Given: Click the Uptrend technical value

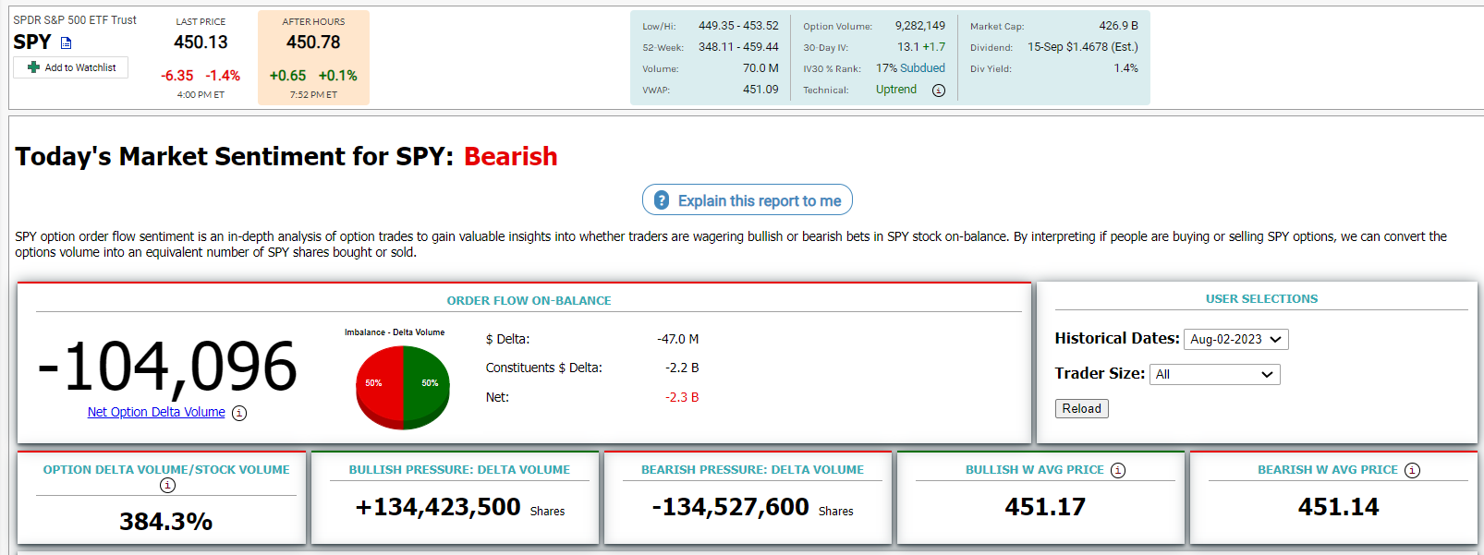Looking at the screenshot, I should pos(896,90).
